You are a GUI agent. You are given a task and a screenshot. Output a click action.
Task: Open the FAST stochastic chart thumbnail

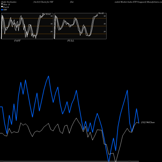27,26
